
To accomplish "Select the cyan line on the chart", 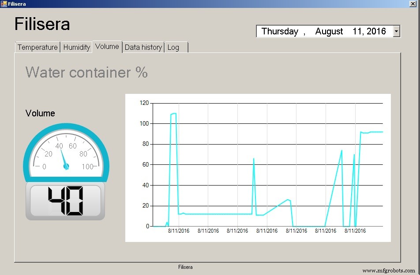I will tap(221, 213).
